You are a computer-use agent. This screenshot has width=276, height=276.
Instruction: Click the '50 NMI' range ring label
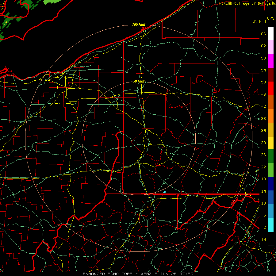[139, 81]
